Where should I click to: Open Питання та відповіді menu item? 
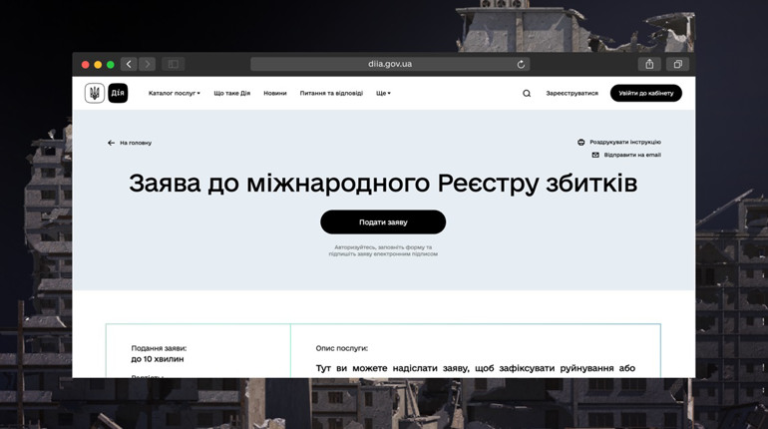[x=331, y=93]
